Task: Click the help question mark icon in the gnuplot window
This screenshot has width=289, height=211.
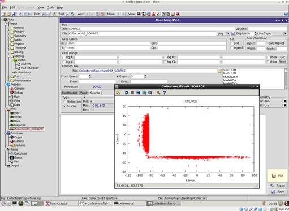Action: point(165,93)
